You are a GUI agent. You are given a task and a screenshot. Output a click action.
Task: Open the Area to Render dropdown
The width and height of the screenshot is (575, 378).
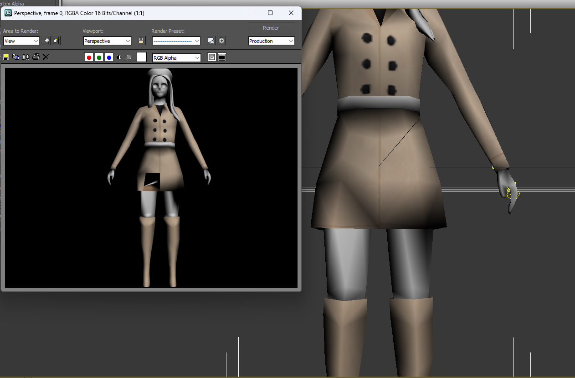tap(21, 41)
